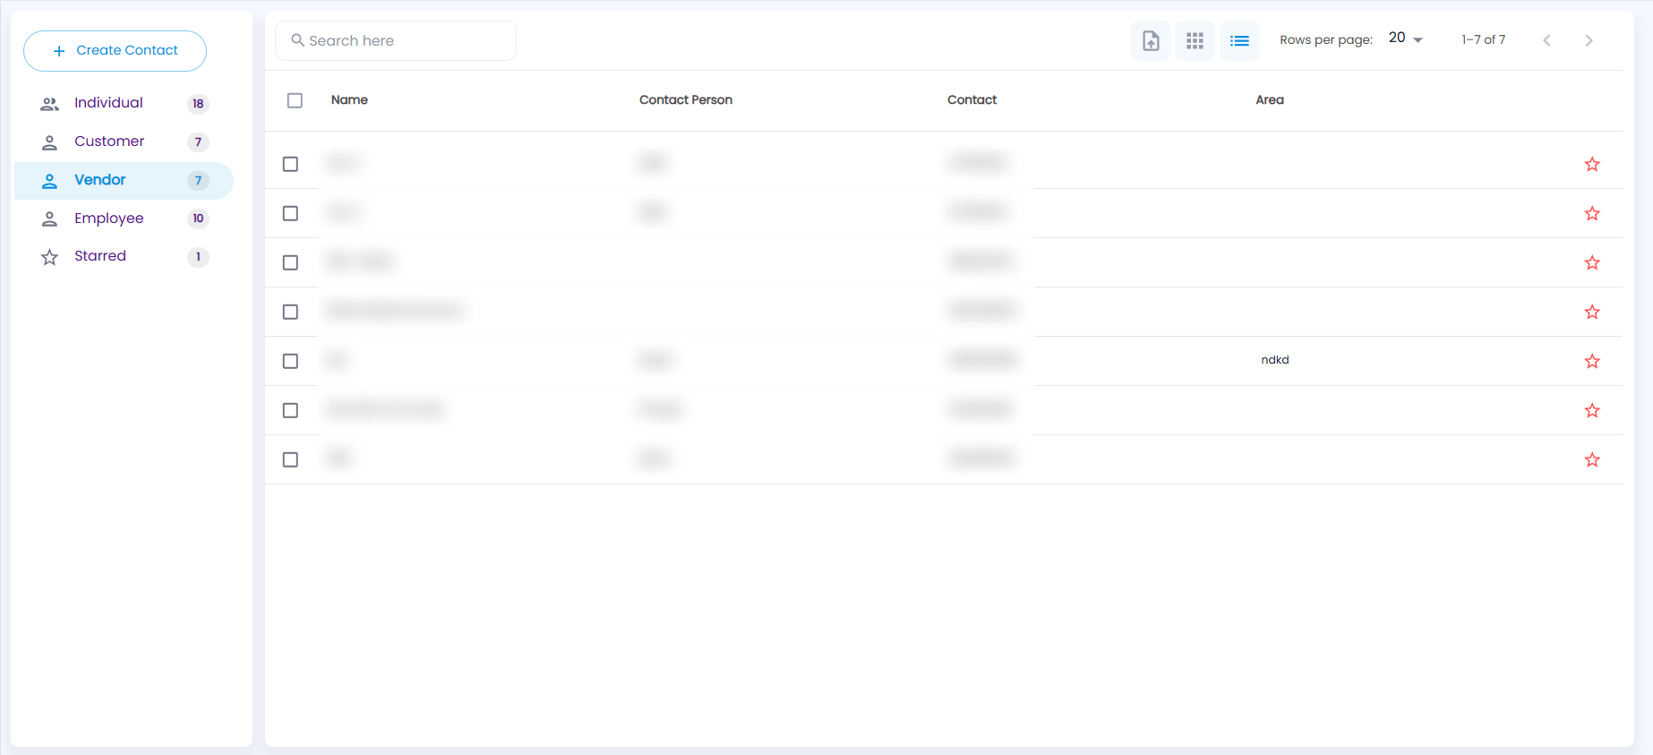Switch to list view layout
This screenshot has height=755, width=1653.
tap(1239, 40)
